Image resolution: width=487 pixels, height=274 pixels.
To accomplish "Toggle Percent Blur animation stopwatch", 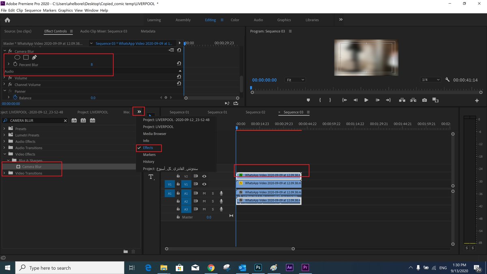I will pyautogui.click(x=15, y=65).
